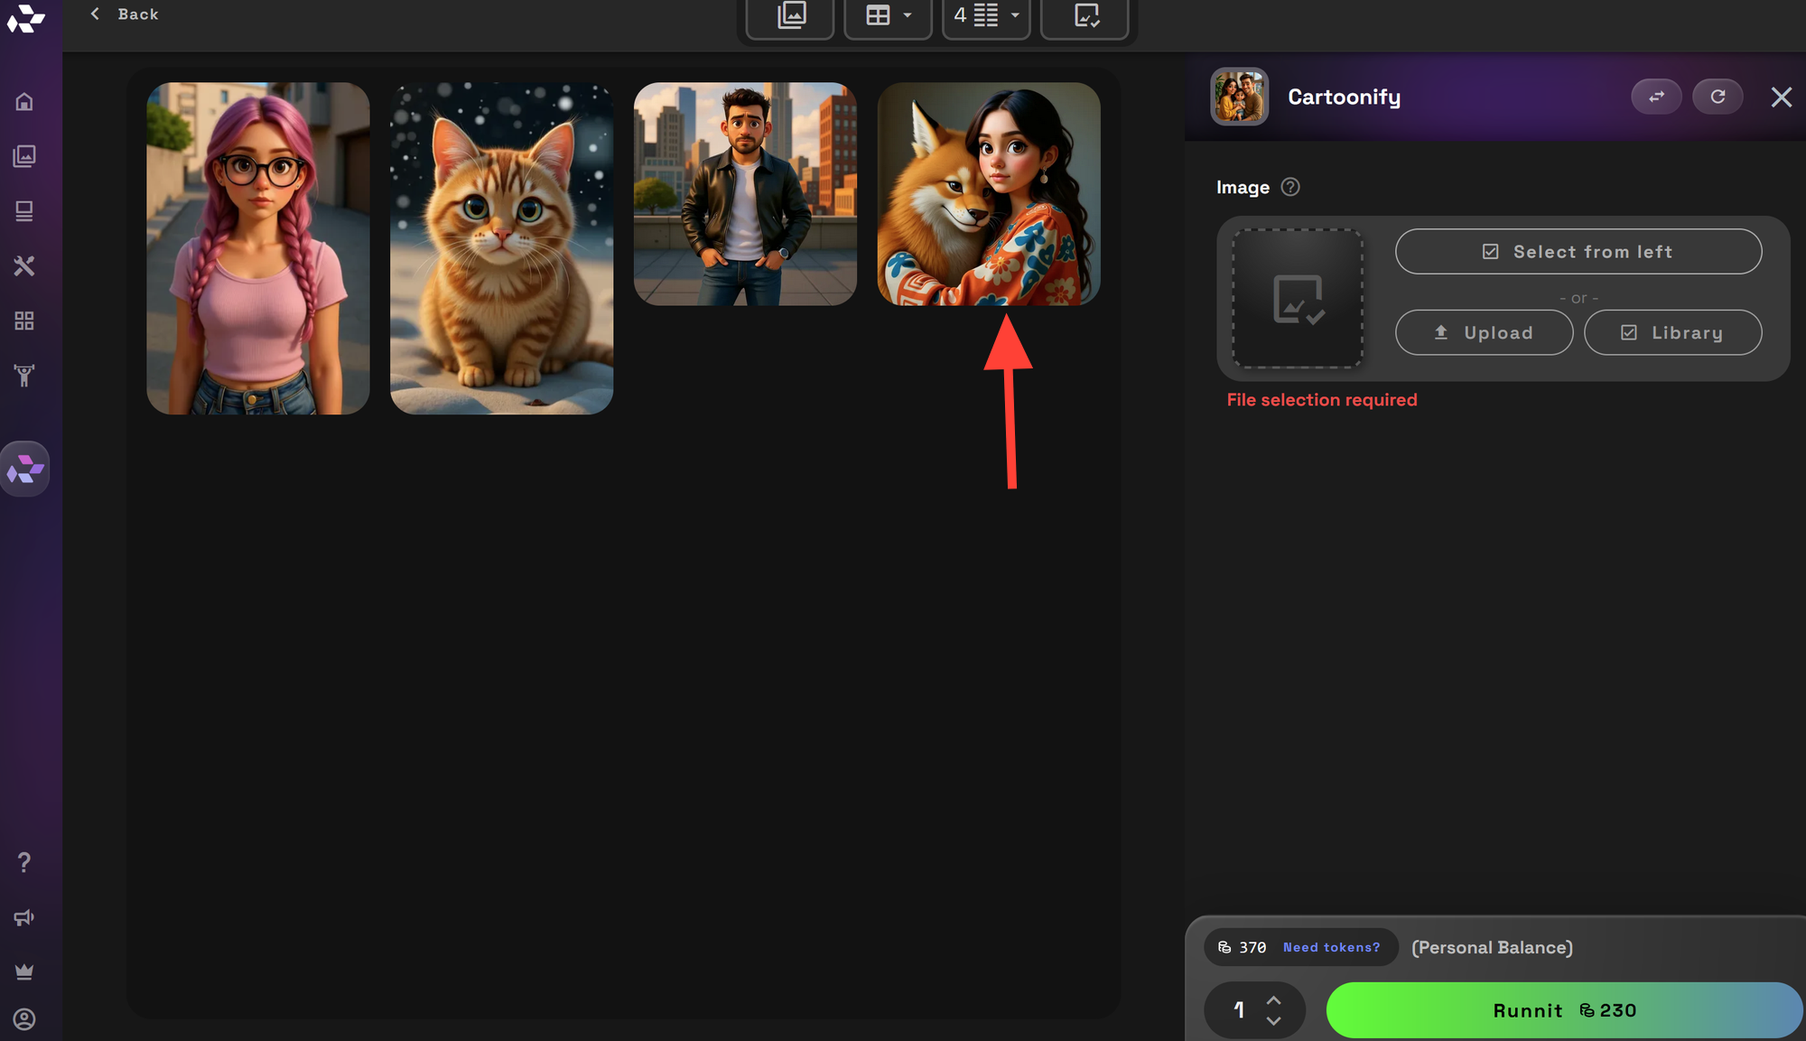The height and width of the screenshot is (1041, 1806).
Task: Select the tools wrench icon in the sidebar
Action: [x=24, y=265]
